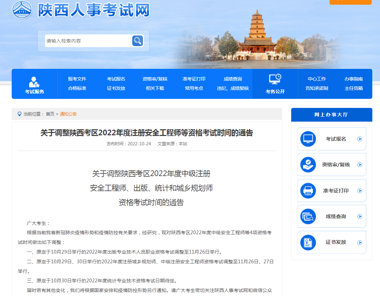Expand arrow at right of 证书发放 card
Screen dimensions: 380x296
360,243
